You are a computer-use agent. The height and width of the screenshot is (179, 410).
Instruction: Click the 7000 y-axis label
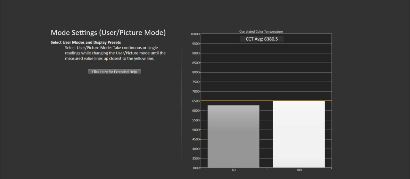tap(195, 92)
